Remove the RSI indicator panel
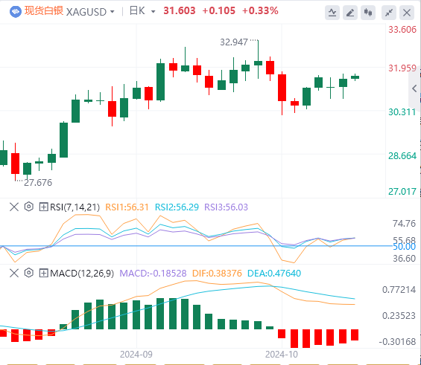The image size is (421, 365). 14,207
